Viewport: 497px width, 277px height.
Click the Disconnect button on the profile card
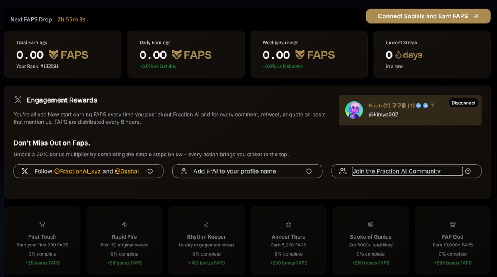[463, 103]
